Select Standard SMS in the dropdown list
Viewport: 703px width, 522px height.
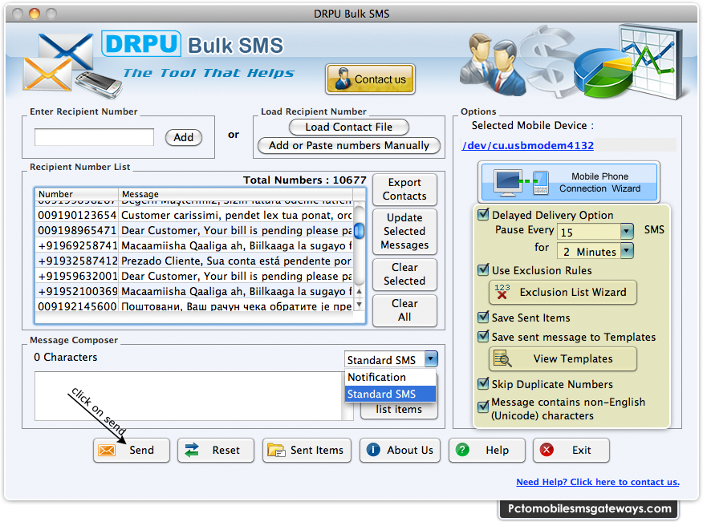tap(390, 394)
